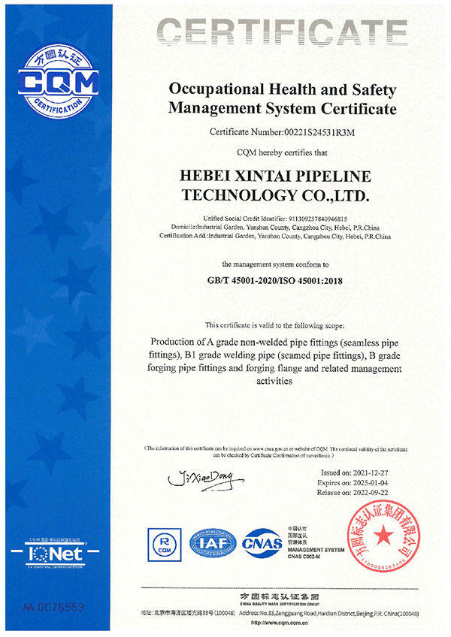Click the CQM Certification logo
Viewport: 451px width, 637px height.
pyautogui.click(x=58, y=82)
